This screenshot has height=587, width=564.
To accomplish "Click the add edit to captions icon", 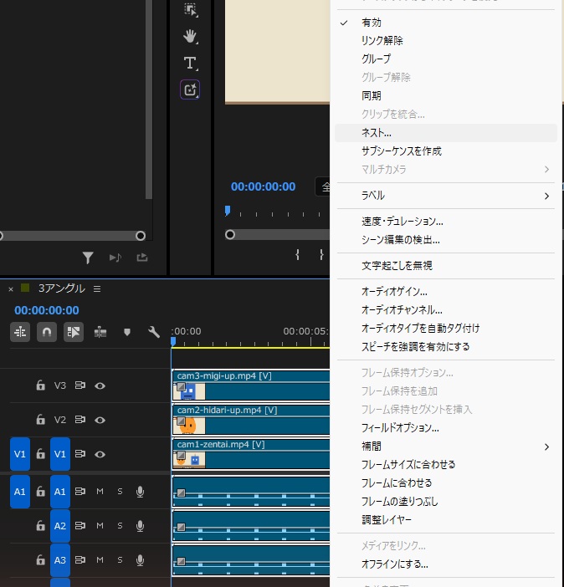I will [x=100, y=332].
